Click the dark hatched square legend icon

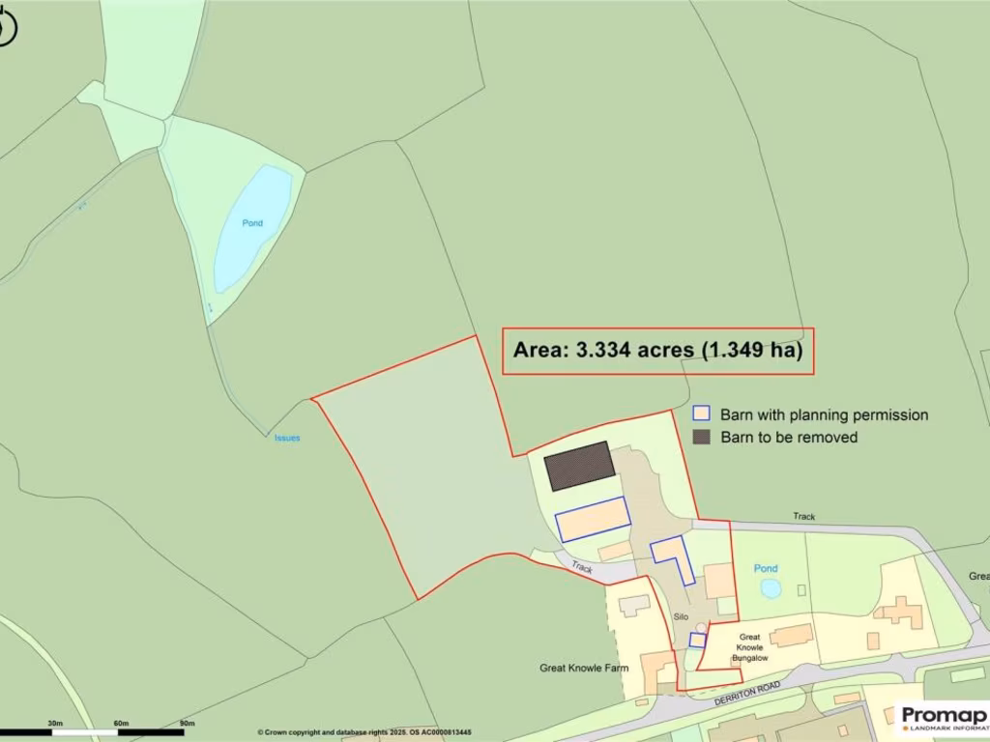point(702,437)
